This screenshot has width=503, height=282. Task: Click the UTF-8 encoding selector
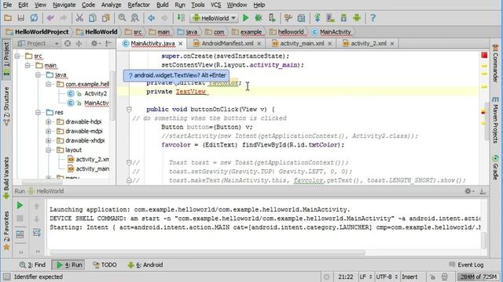coord(387,277)
